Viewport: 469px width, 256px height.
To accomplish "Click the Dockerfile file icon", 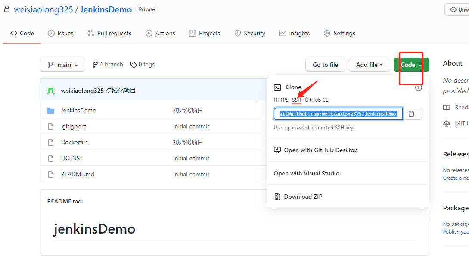I will (51, 142).
